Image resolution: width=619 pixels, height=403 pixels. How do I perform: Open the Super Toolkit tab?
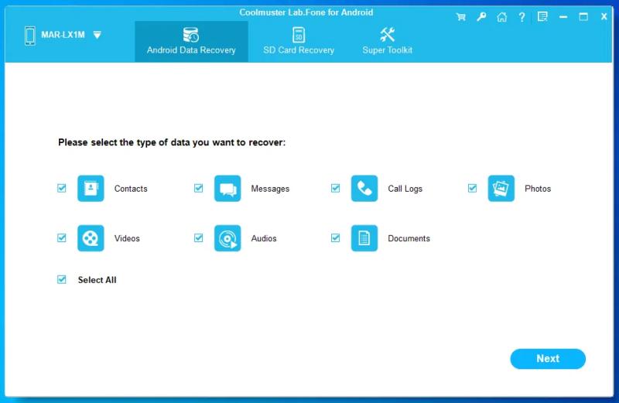(x=388, y=42)
